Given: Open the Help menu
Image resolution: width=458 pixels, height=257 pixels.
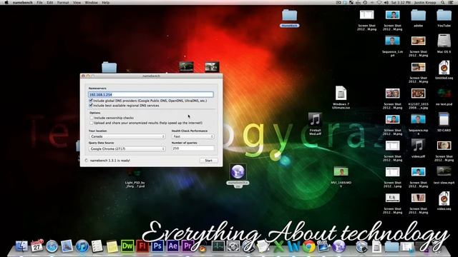Looking at the screenshot, I should point(105,2).
